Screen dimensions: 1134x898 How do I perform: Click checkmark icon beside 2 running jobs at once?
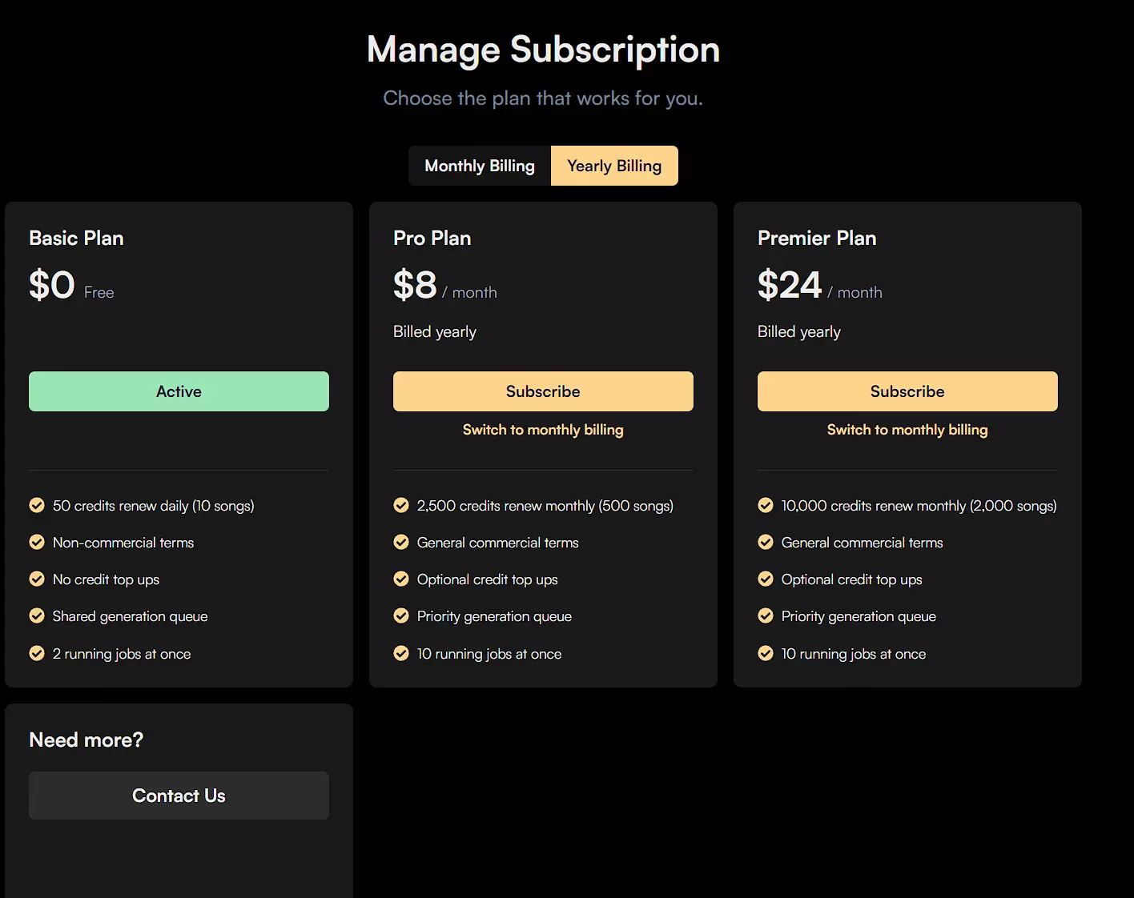(37, 653)
